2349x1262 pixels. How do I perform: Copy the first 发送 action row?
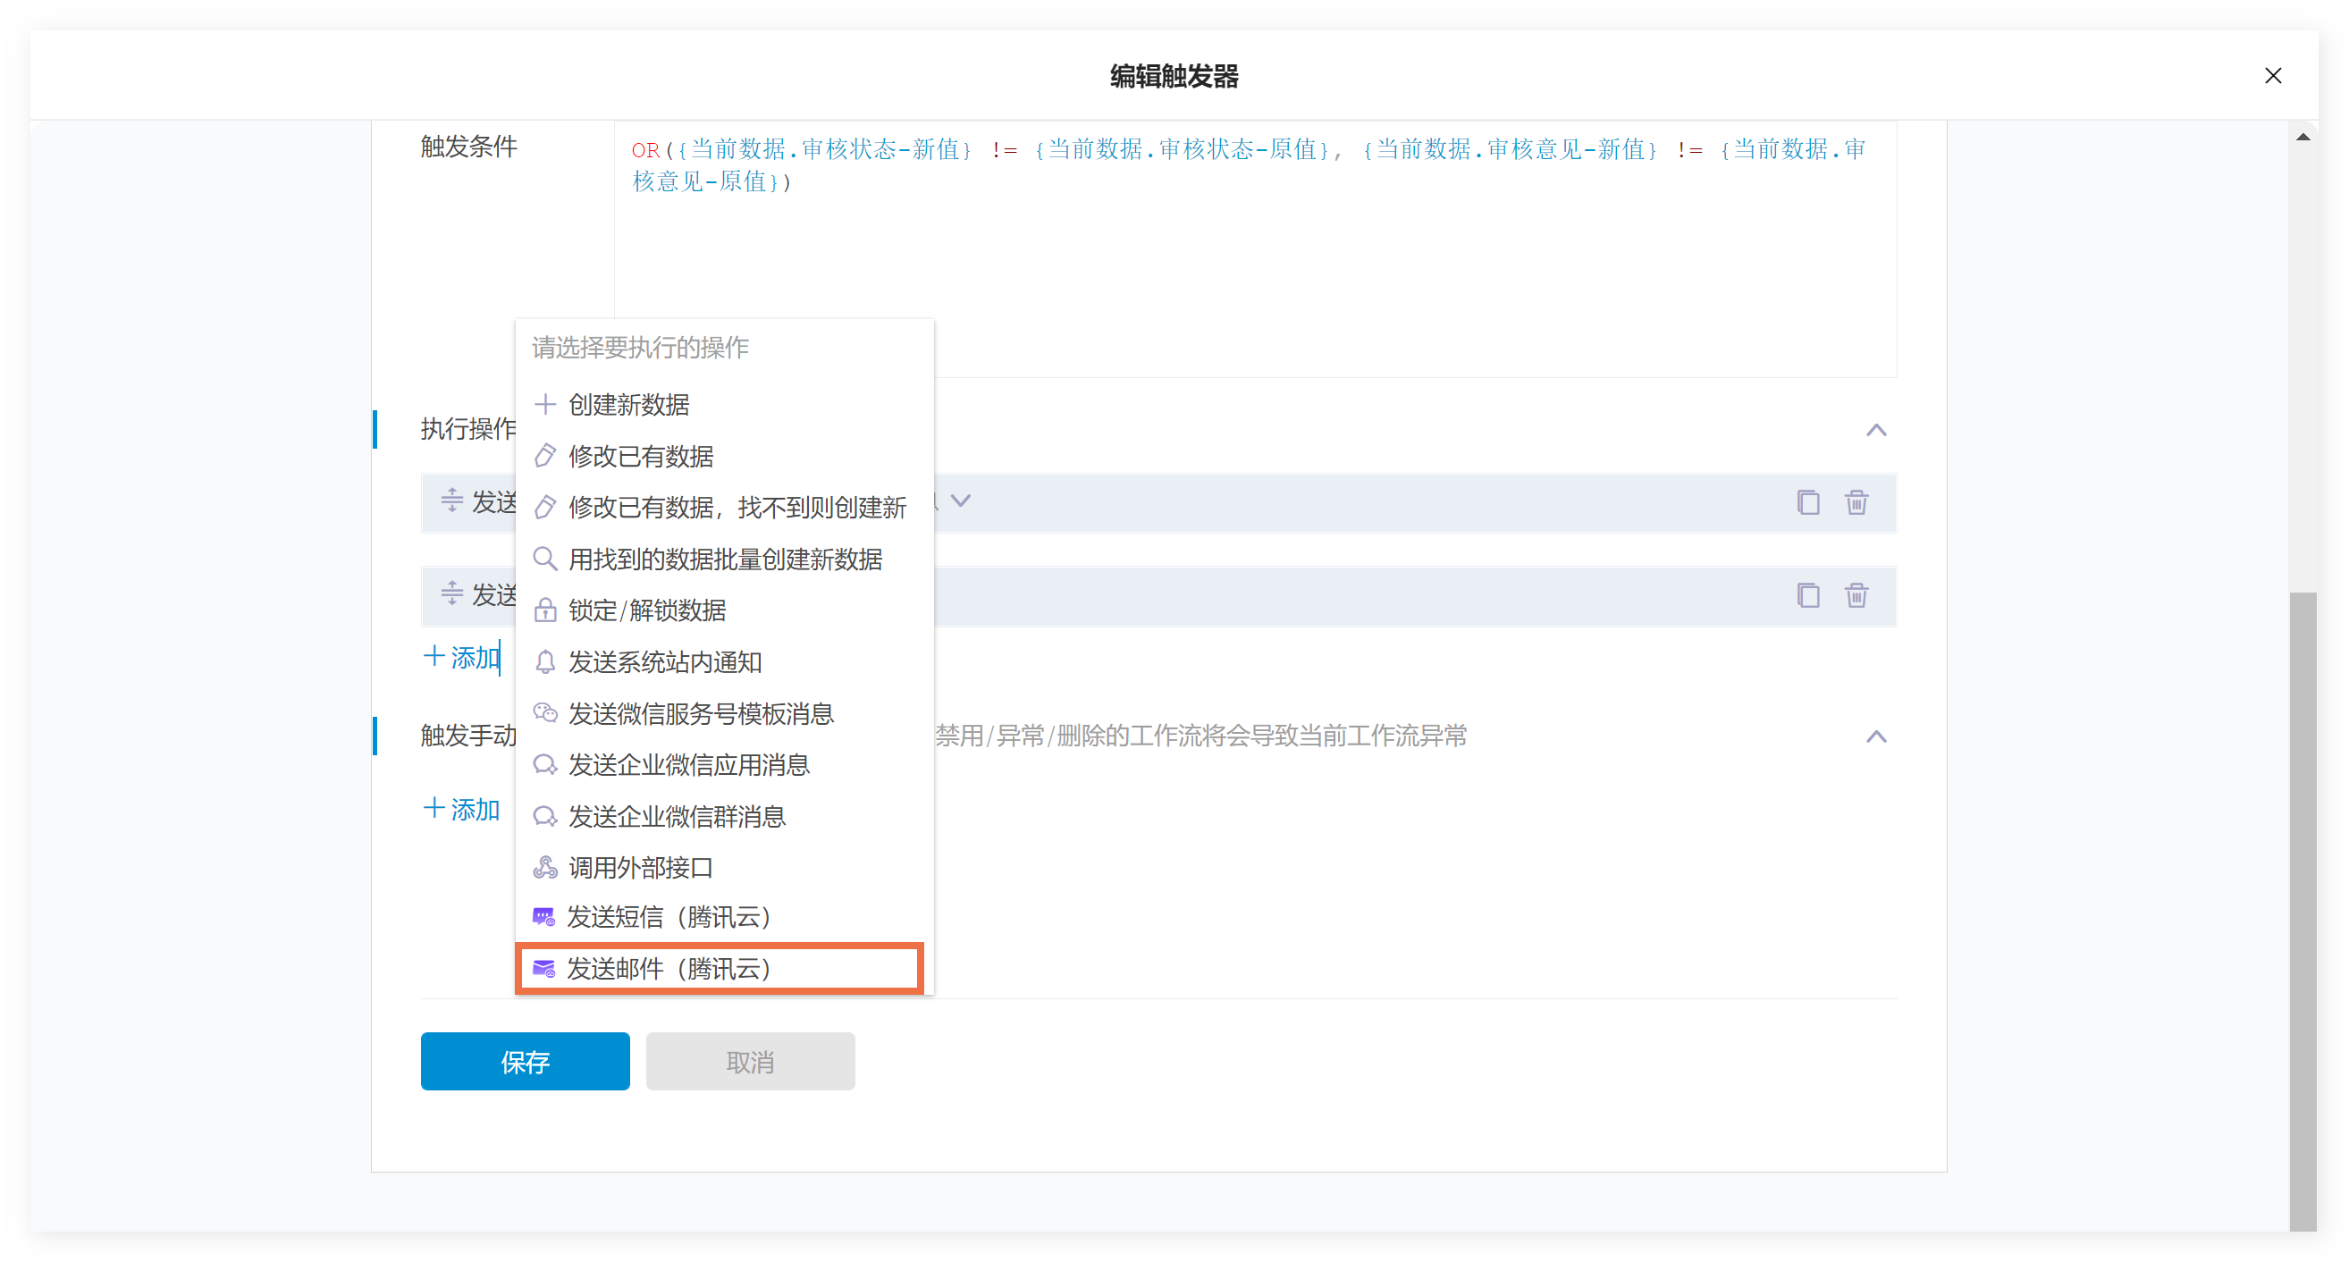point(1807,502)
